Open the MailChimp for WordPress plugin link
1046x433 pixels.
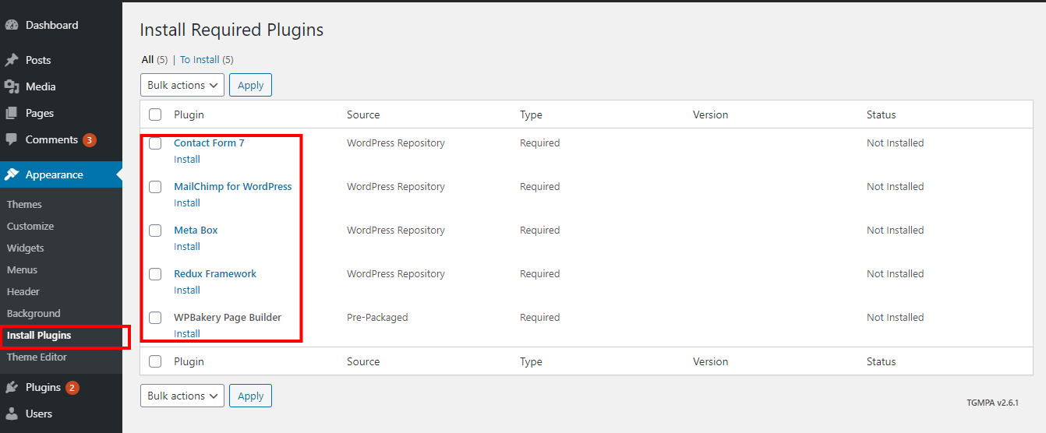232,186
